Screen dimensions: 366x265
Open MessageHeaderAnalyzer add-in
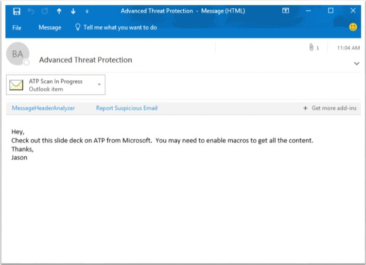click(x=43, y=108)
